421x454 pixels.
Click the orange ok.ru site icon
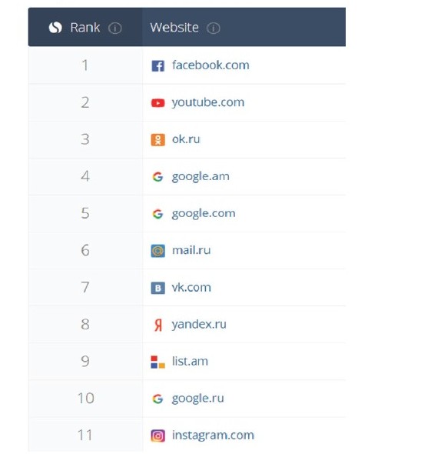coord(158,140)
